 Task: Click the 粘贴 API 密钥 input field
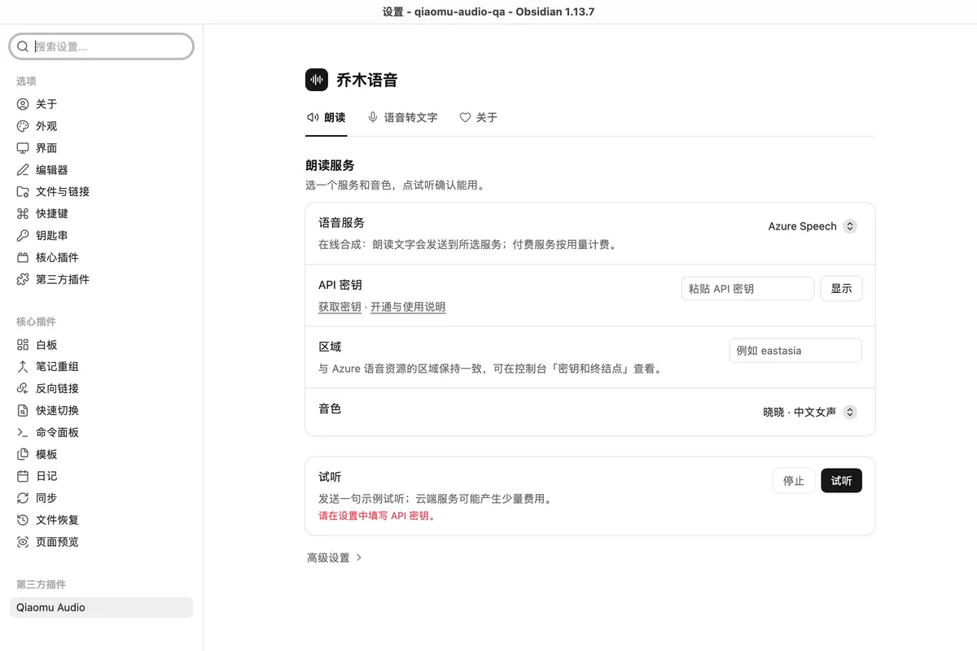pyautogui.click(x=747, y=288)
